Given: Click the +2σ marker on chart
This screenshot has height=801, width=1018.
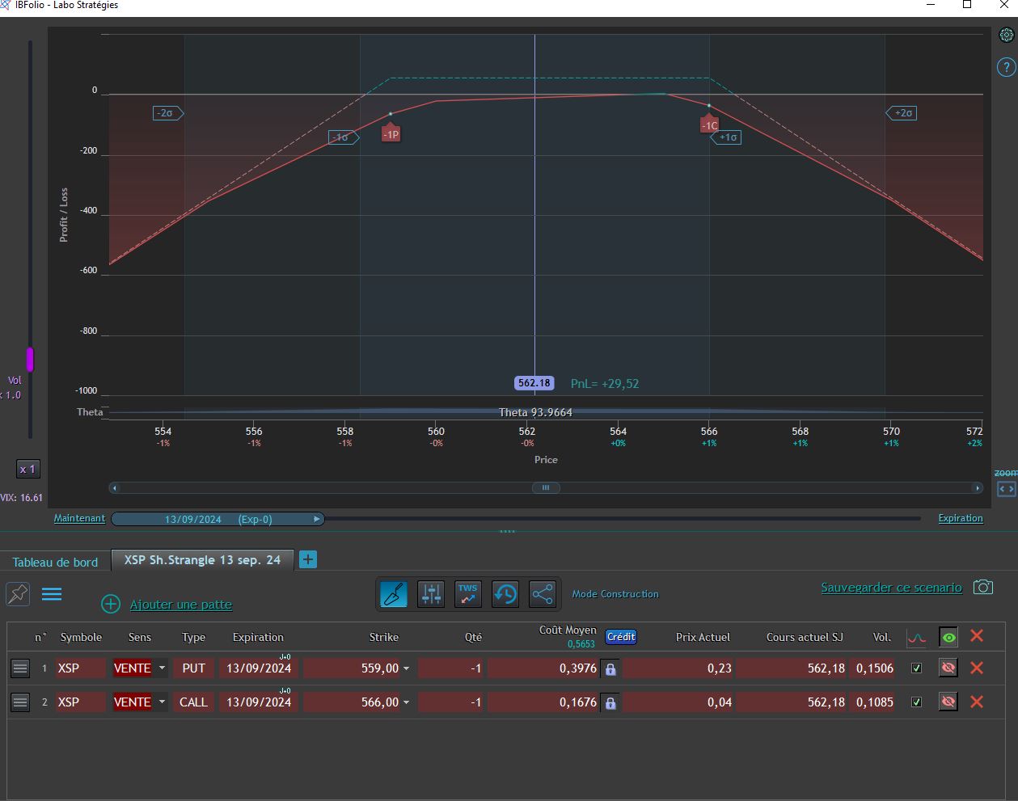Looking at the screenshot, I should (x=902, y=113).
